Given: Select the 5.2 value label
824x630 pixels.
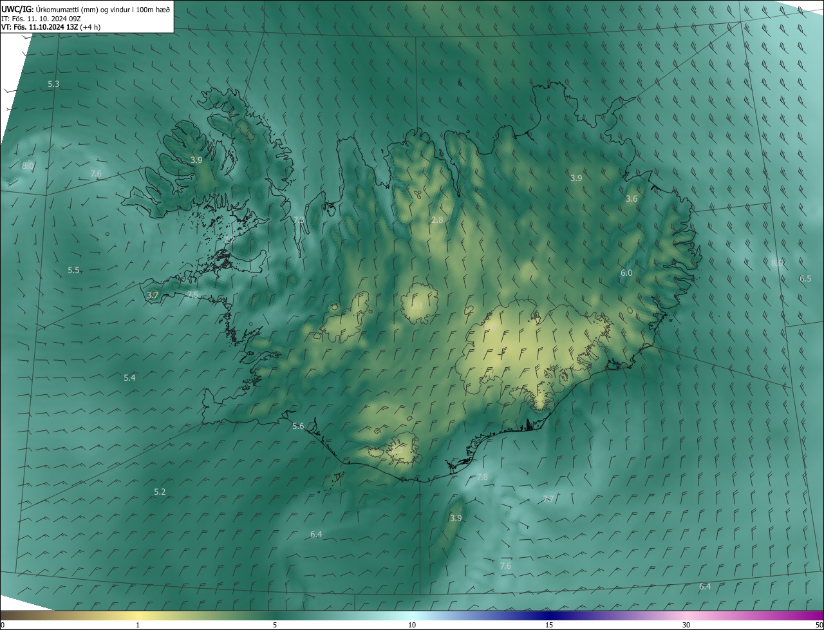Looking at the screenshot, I should pyautogui.click(x=160, y=492).
